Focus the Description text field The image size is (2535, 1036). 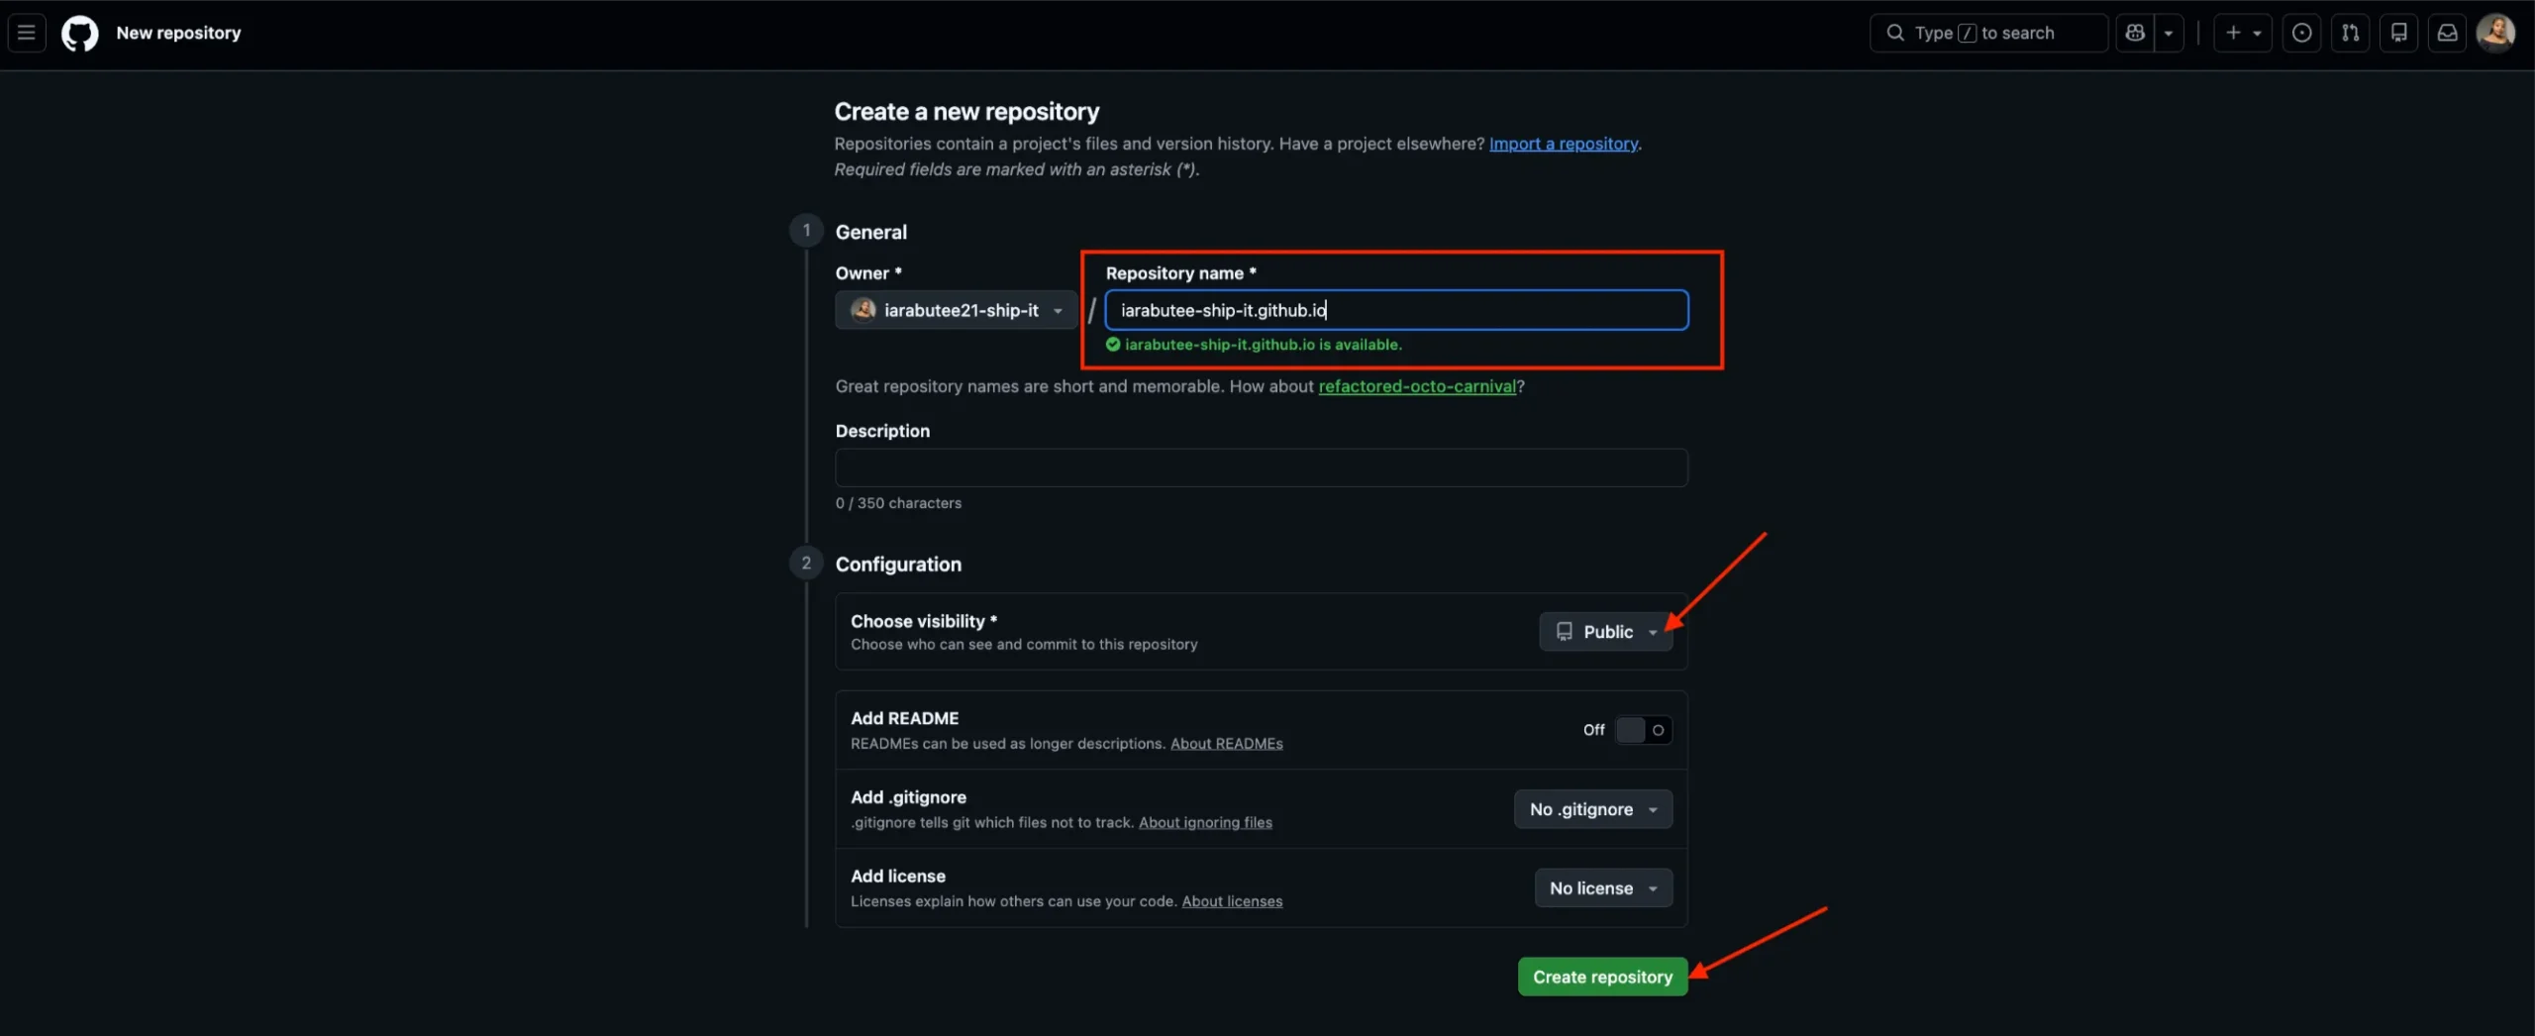(1262, 467)
